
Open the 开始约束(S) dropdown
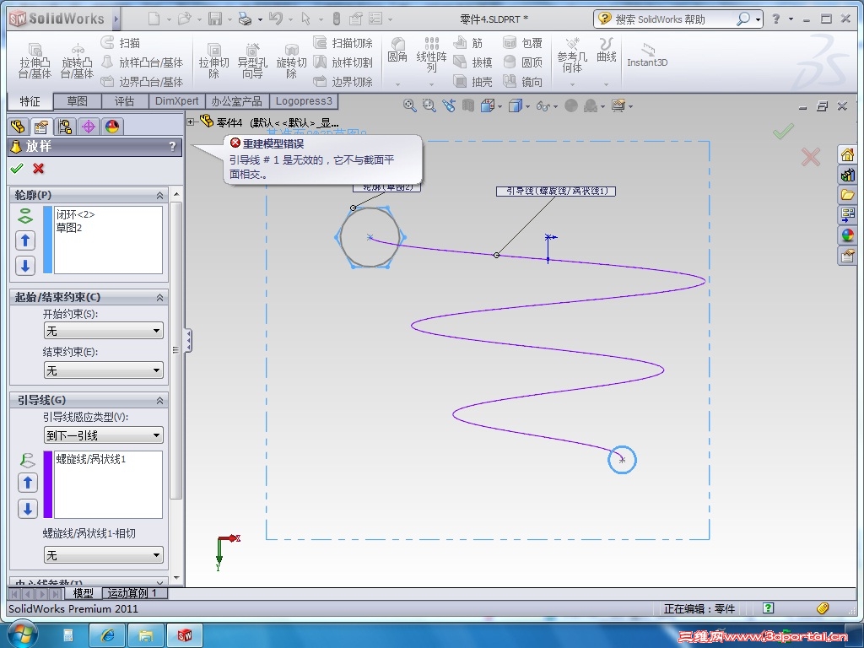click(x=104, y=331)
